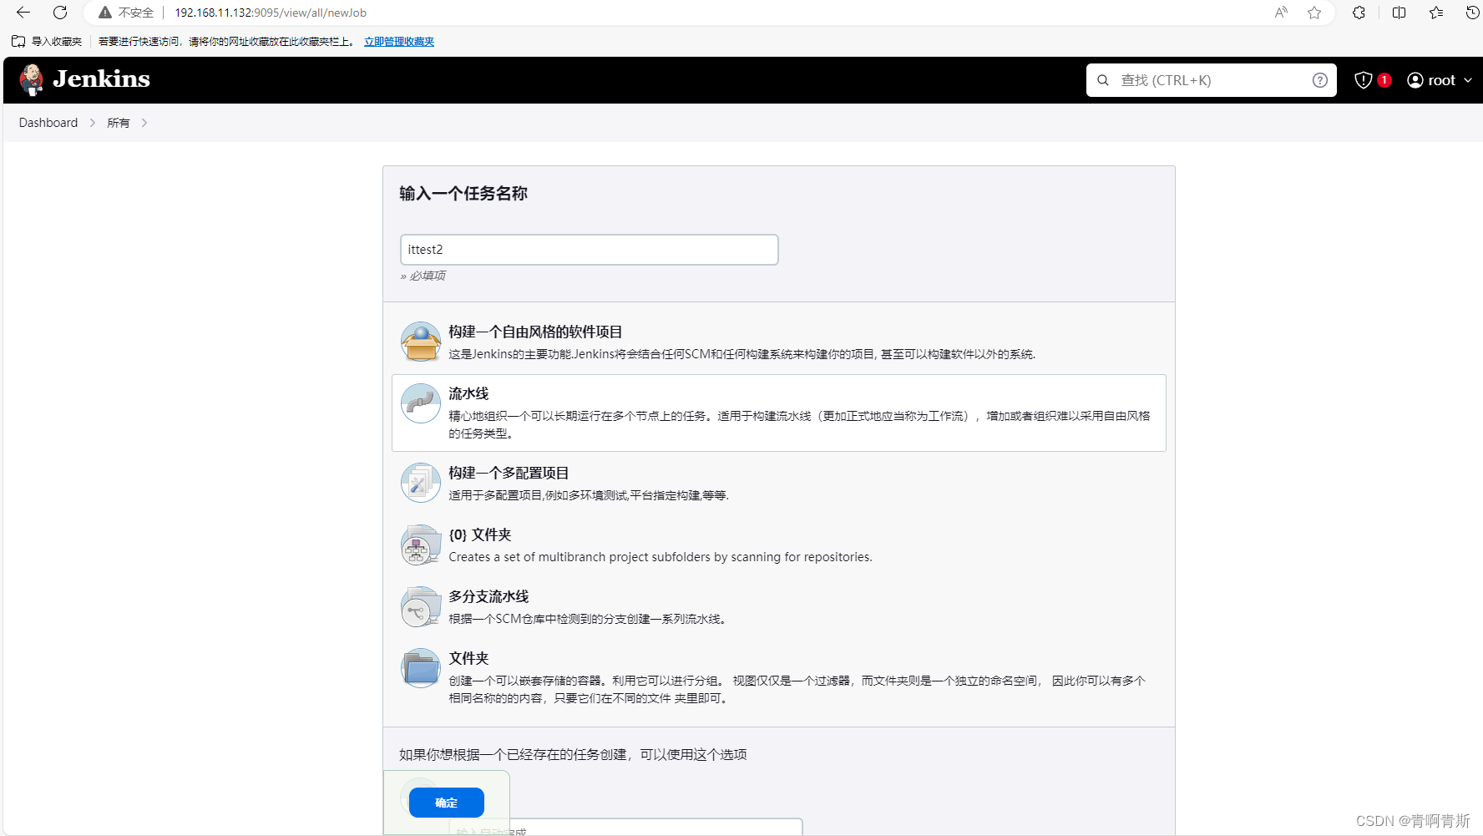1483x836 pixels.
Task: Reload the page with refresh icon
Action: [60, 13]
